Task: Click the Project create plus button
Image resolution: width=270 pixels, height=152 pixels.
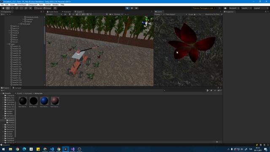Action: tap(3, 90)
